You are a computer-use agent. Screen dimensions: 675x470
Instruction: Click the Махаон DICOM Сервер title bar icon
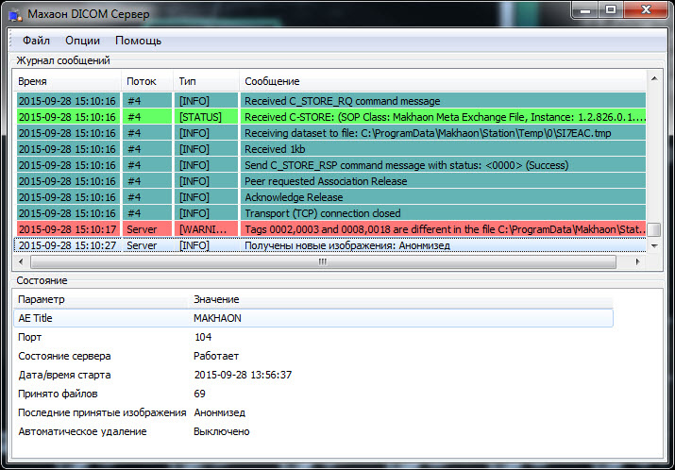15,15
